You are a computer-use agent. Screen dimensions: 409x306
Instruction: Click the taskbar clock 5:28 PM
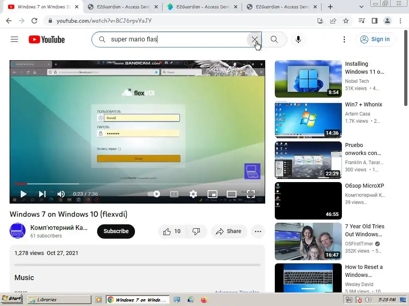tap(387, 300)
